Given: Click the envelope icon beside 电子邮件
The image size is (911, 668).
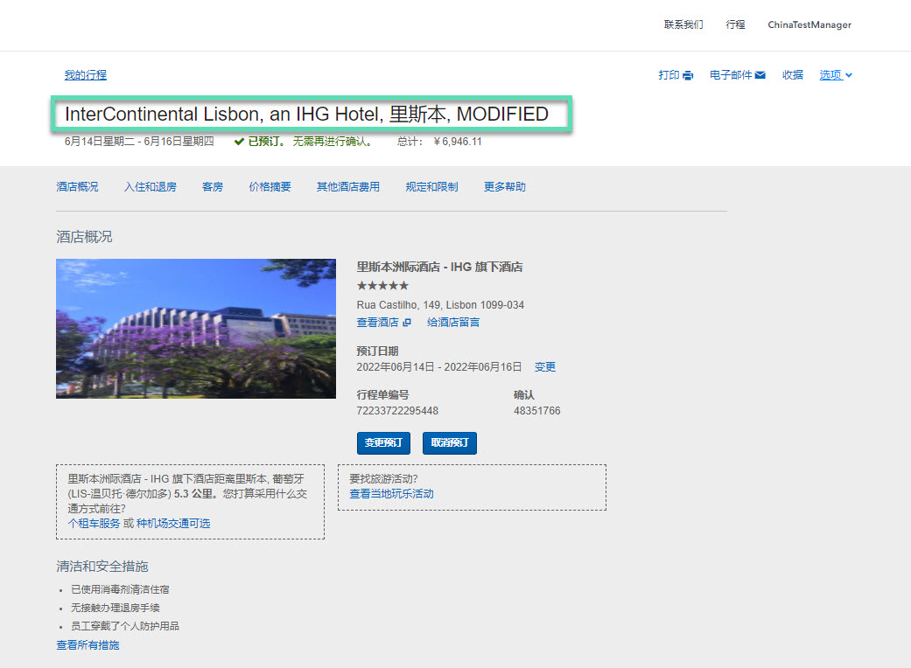Looking at the screenshot, I should point(760,75).
